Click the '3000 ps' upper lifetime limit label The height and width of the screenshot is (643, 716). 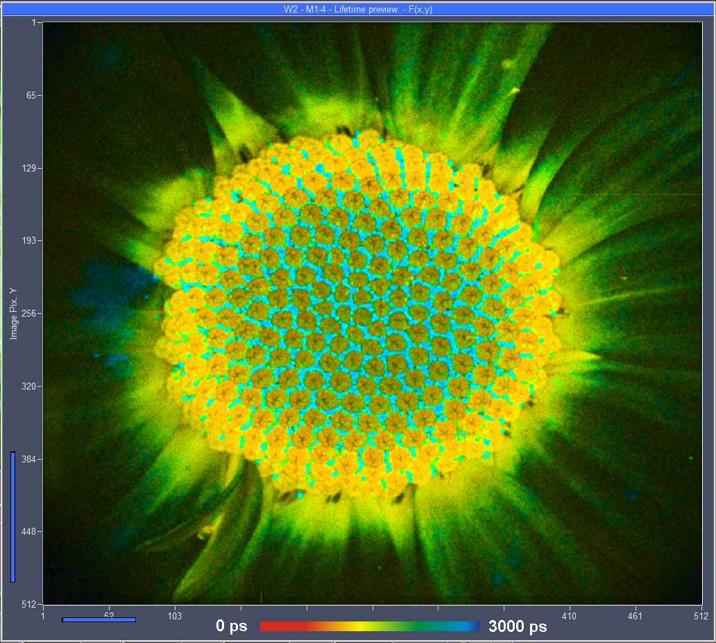[518, 626]
